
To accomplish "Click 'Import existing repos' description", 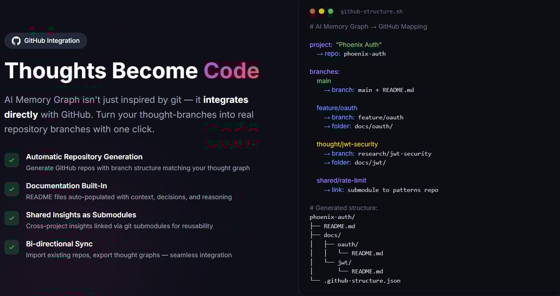I will tap(129, 255).
